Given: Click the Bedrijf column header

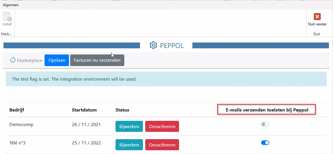Looking at the screenshot, I should tap(17, 110).
